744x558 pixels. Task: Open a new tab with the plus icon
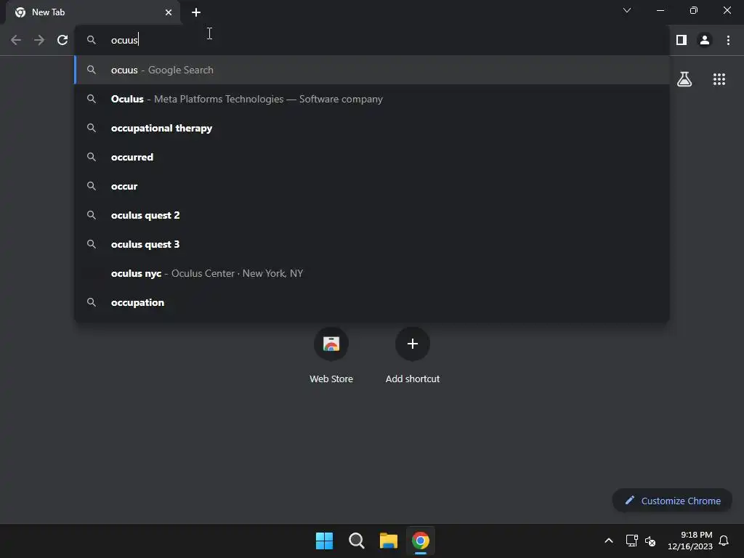196,12
